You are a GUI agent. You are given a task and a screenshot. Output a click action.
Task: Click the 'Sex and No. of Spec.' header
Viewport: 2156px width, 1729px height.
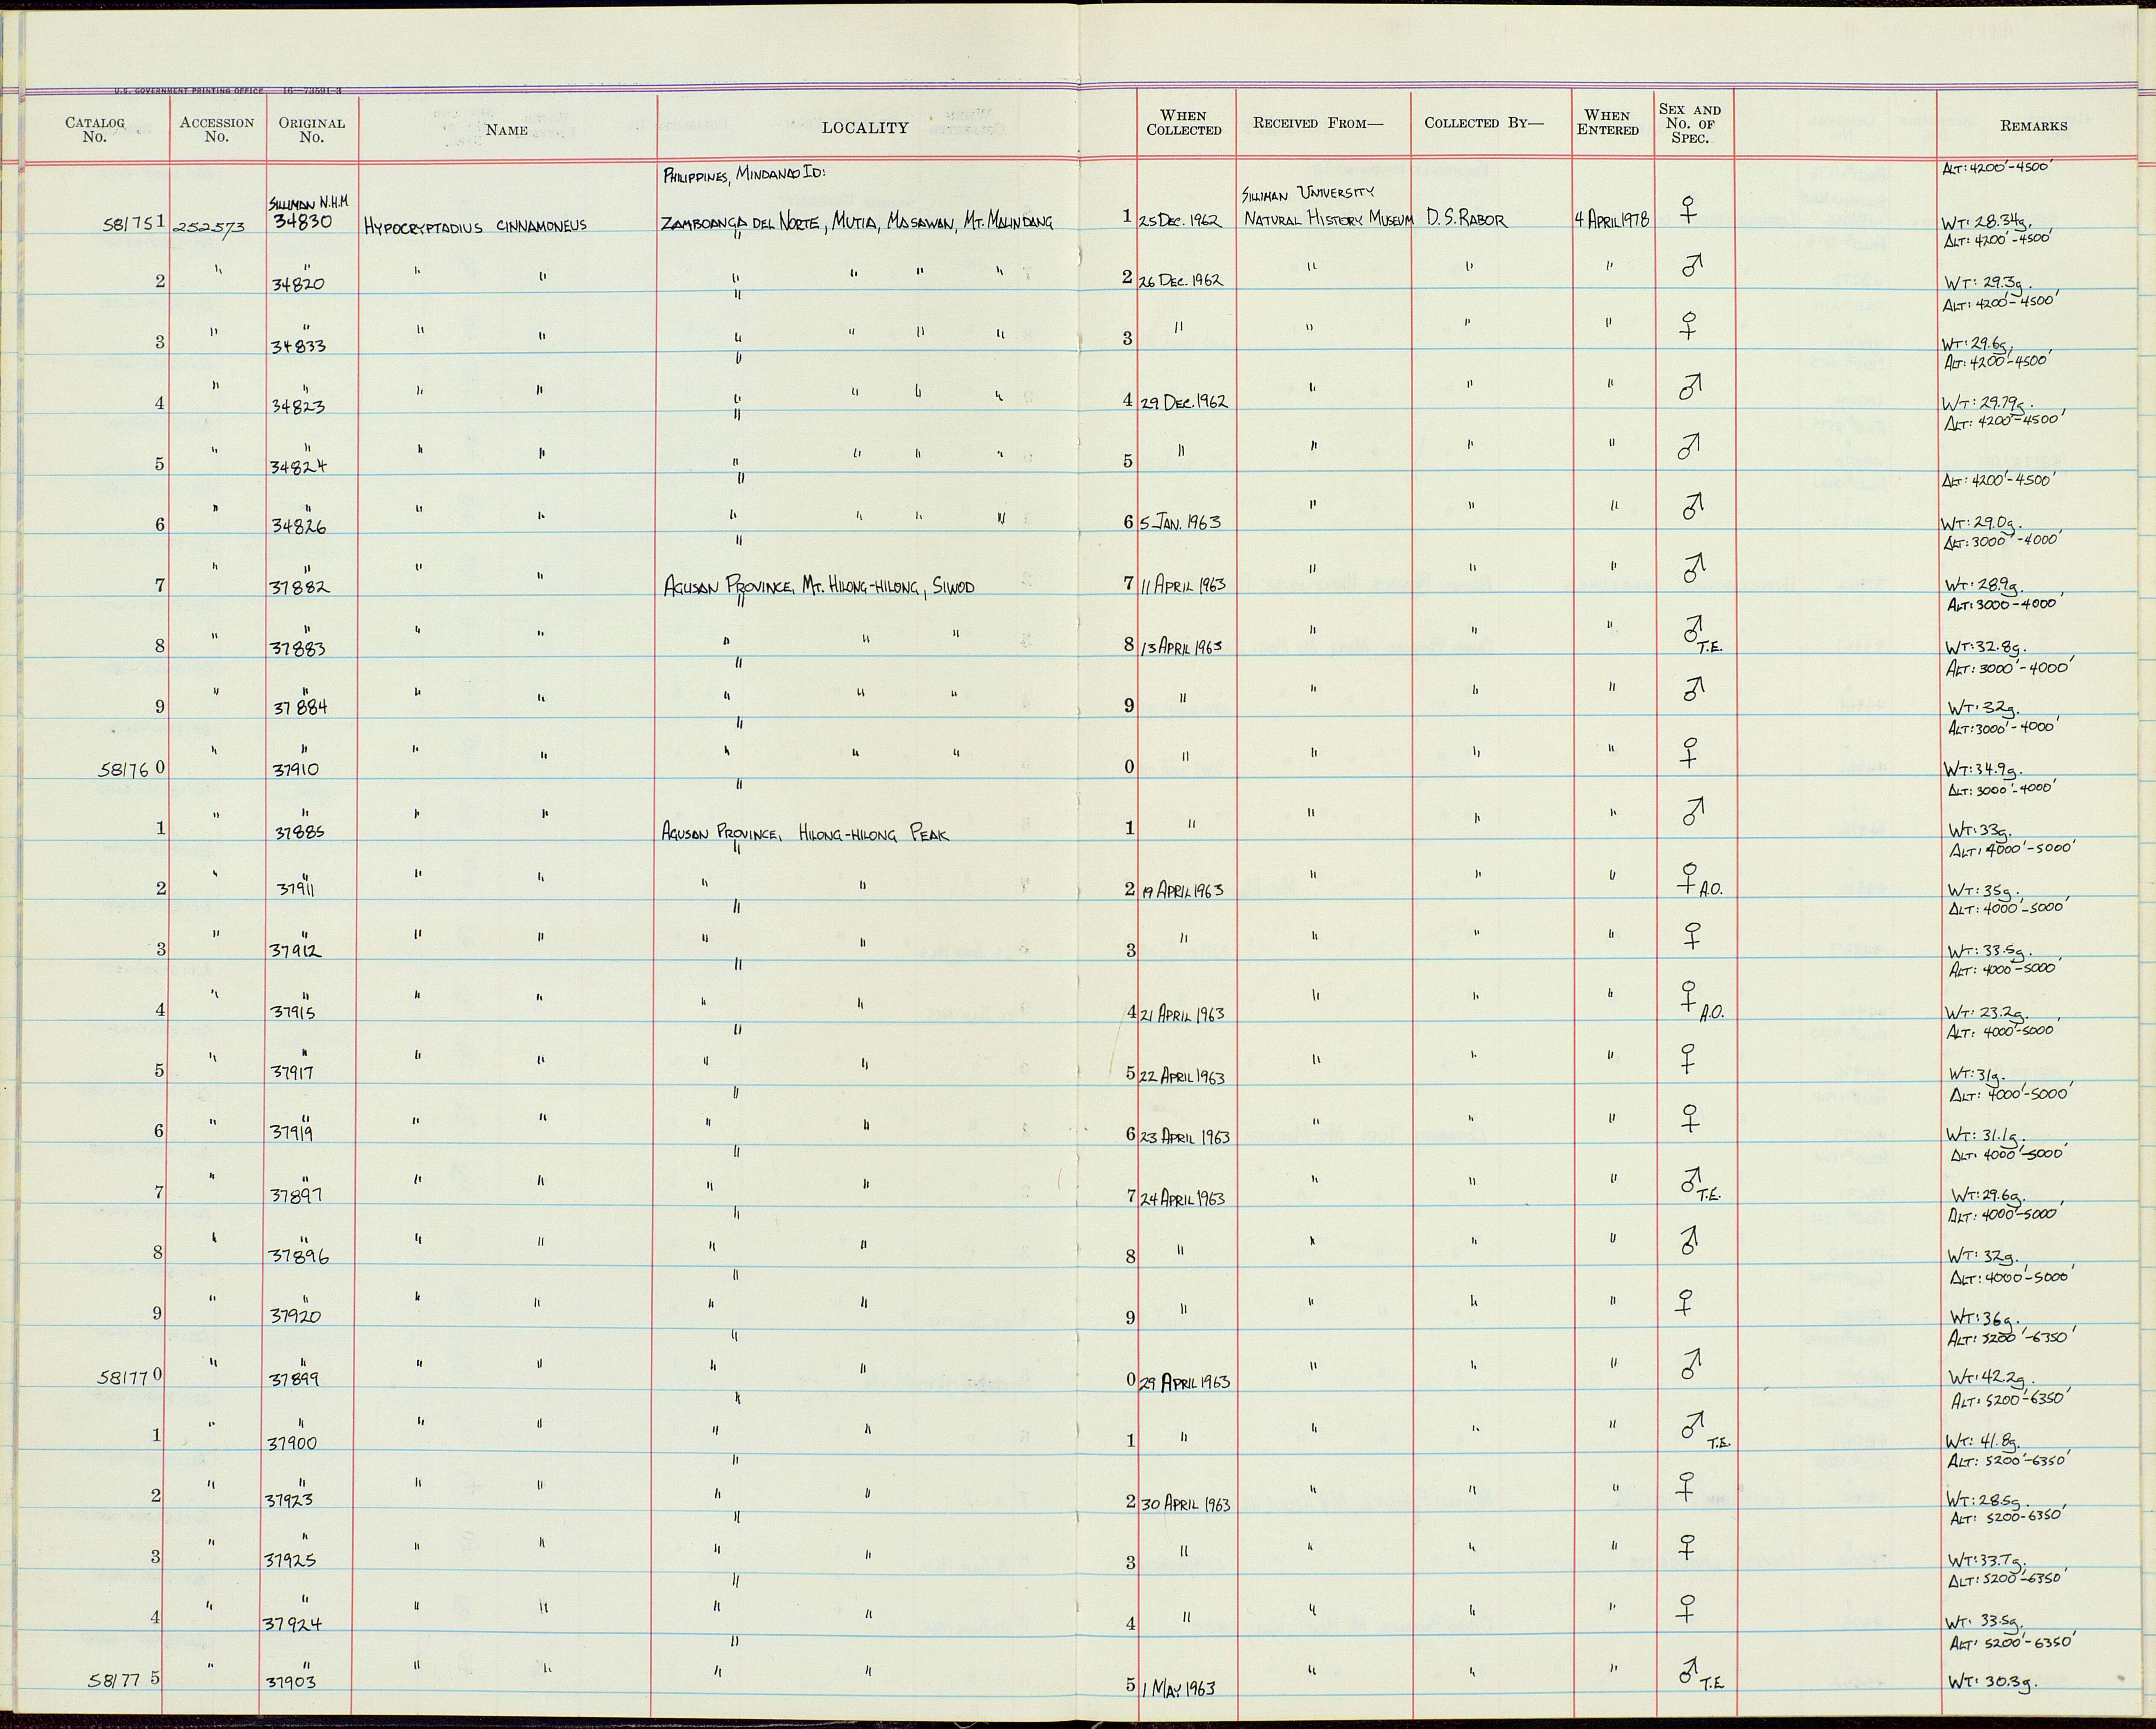pos(1690,124)
